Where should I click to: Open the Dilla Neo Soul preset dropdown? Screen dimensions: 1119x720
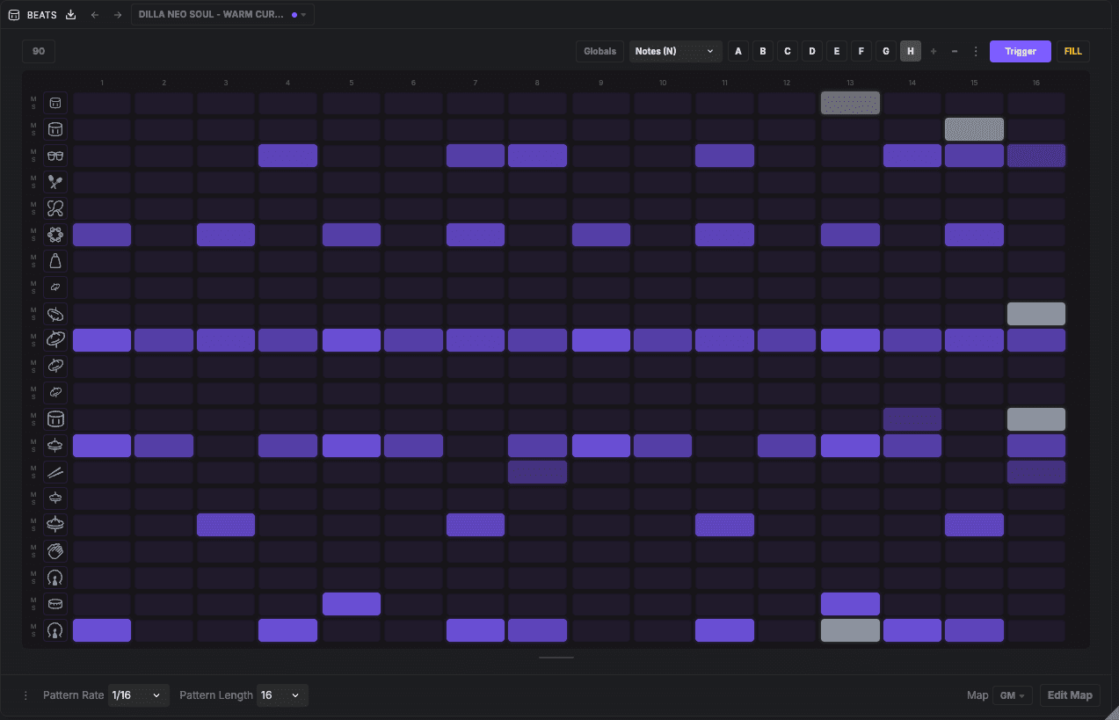click(222, 15)
